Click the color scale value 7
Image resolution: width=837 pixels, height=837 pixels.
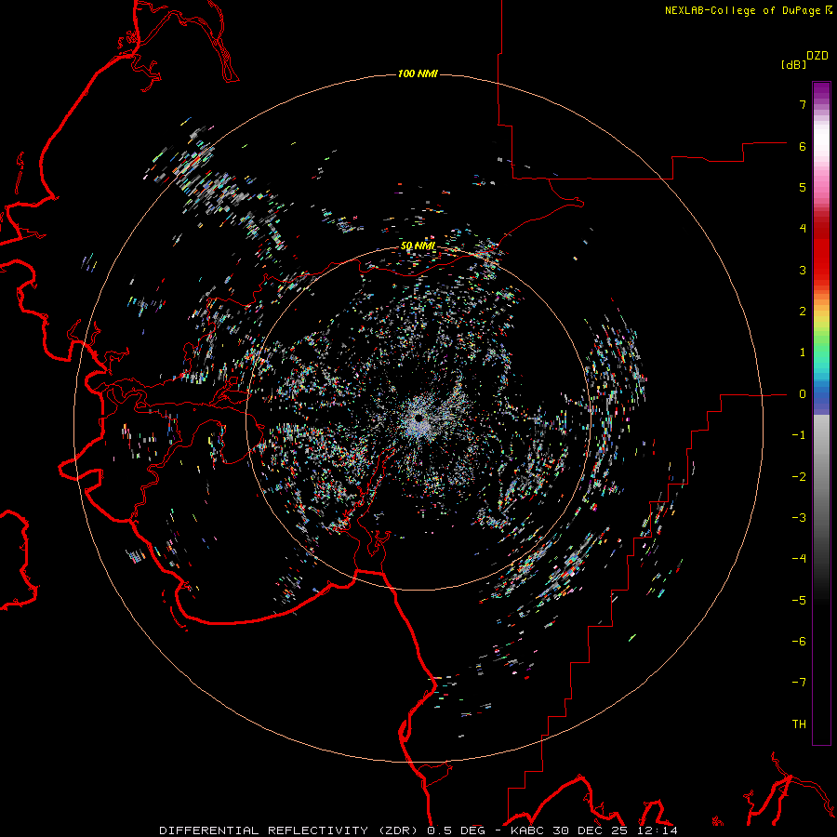tap(803, 104)
